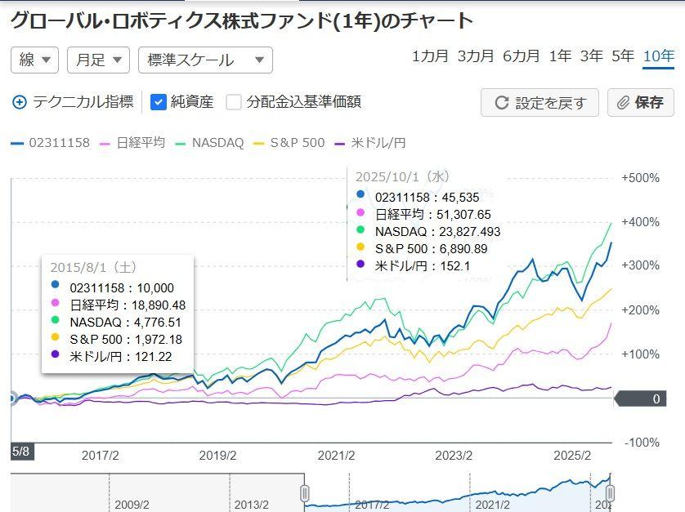Switch to the 5年 period tab
Viewport: 685px width, 512px height.
(622, 56)
